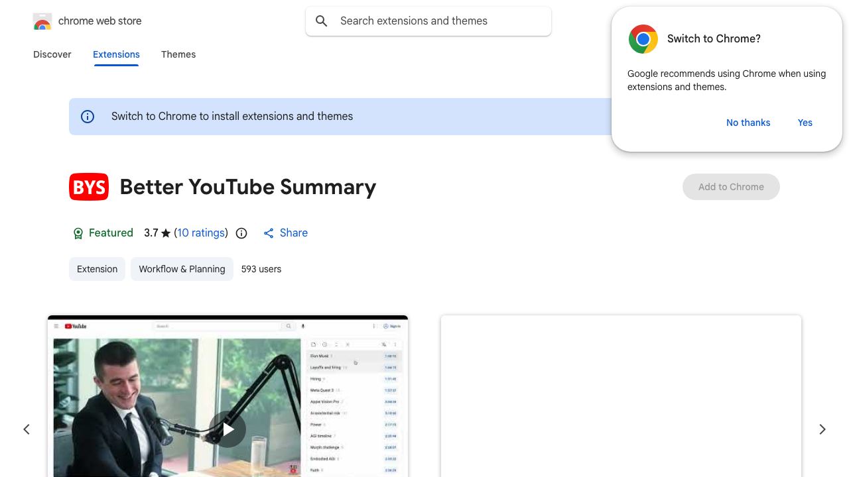This screenshot has width=849, height=477.
Task: Click the Add to Chrome button
Action: point(731,187)
